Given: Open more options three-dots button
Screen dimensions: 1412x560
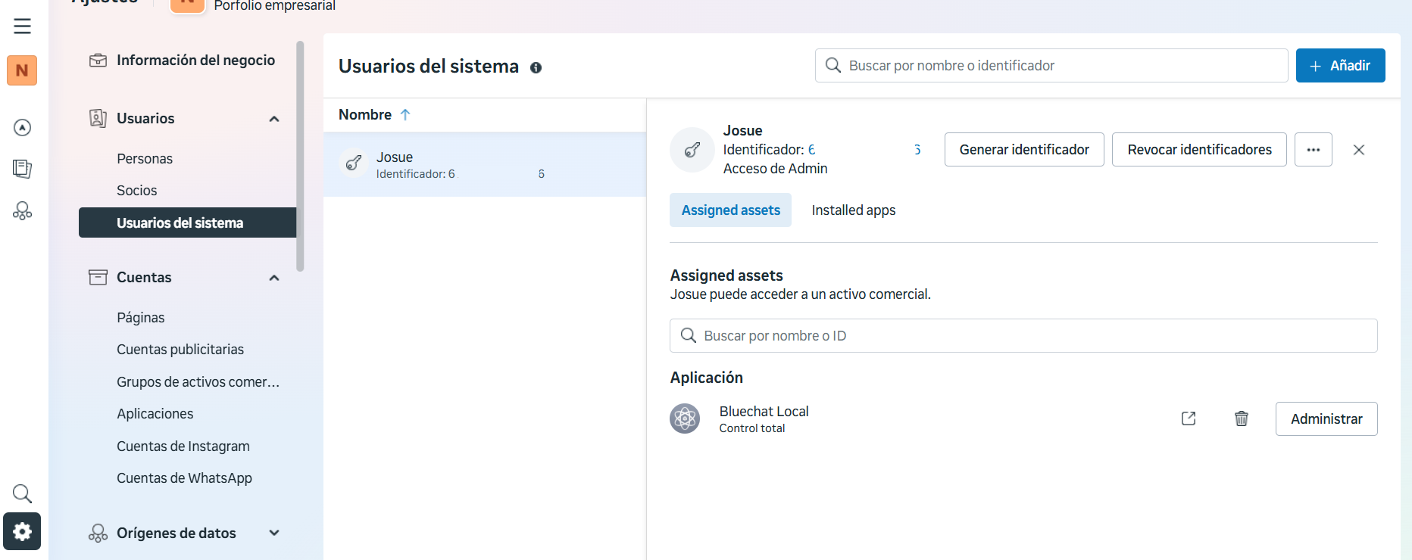Looking at the screenshot, I should 1313,150.
